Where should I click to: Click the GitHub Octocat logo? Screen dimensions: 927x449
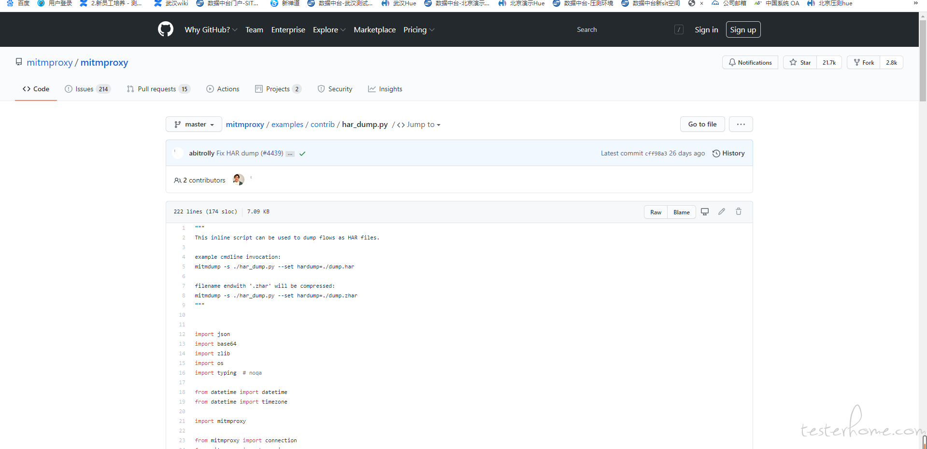coord(165,29)
